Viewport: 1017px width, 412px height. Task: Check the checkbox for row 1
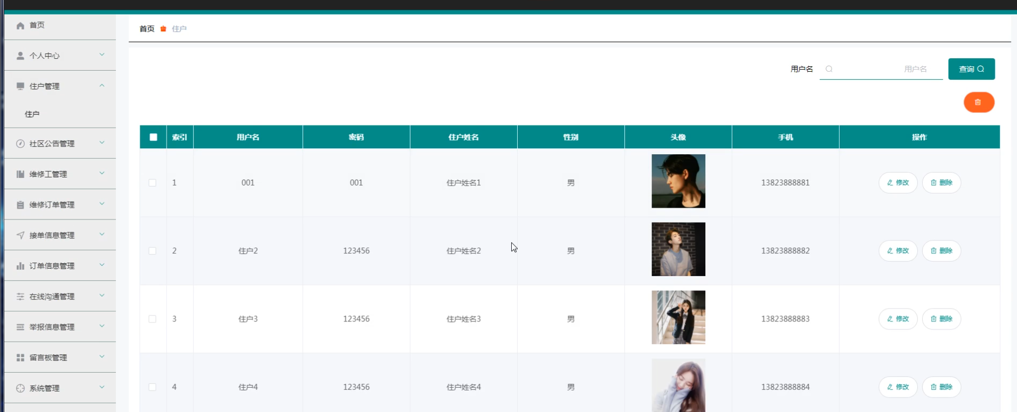pyautogui.click(x=153, y=183)
